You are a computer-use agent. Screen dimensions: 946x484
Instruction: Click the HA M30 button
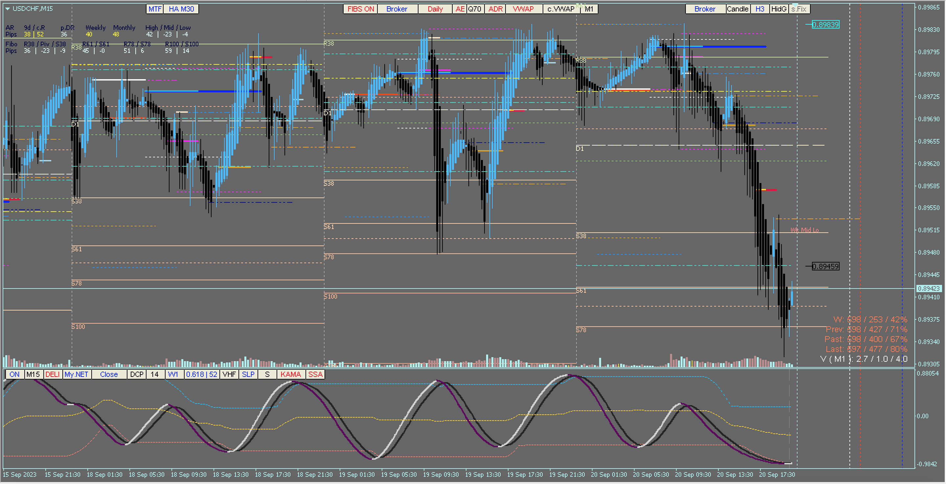coord(181,9)
